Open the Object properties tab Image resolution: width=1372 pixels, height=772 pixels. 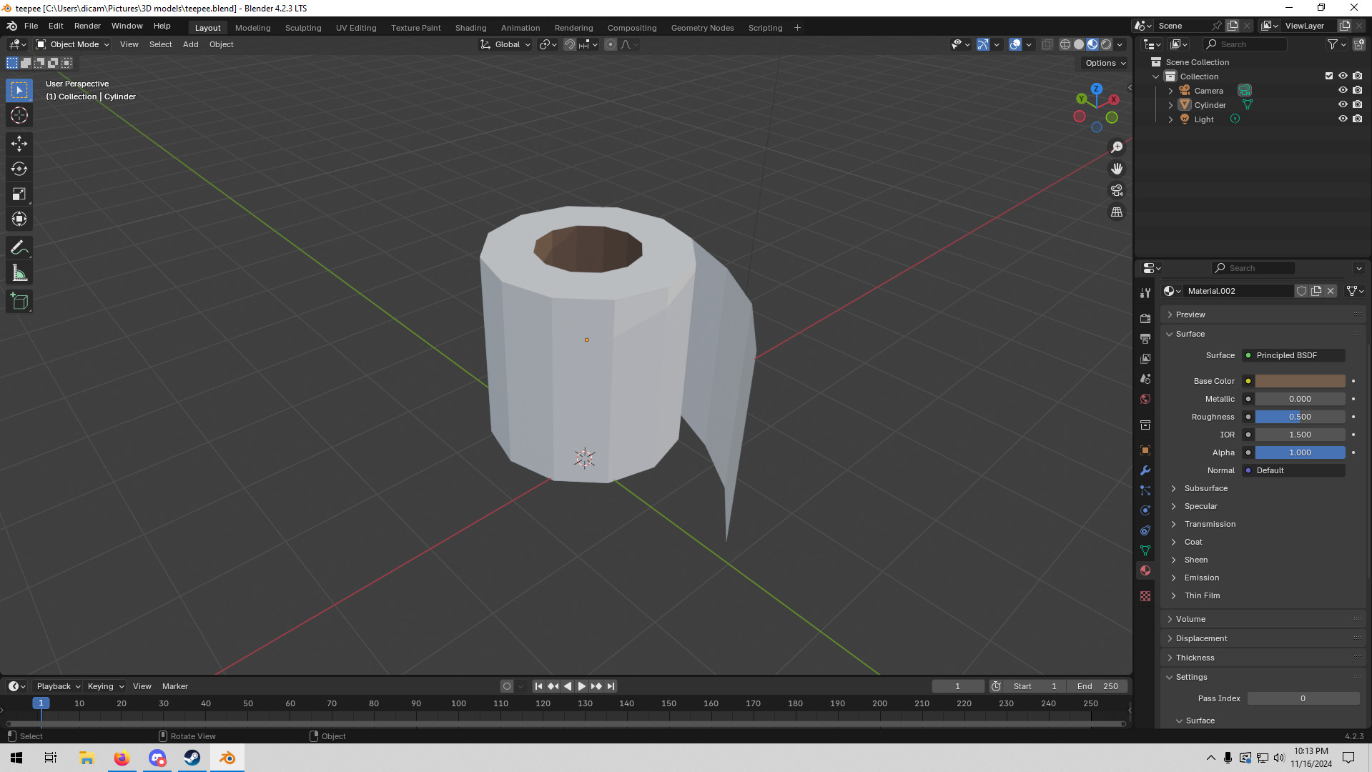click(1145, 450)
